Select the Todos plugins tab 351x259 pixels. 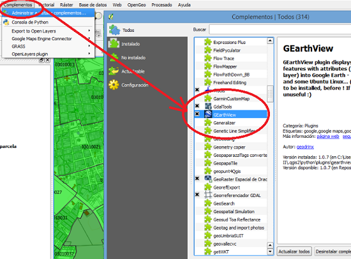(147, 30)
